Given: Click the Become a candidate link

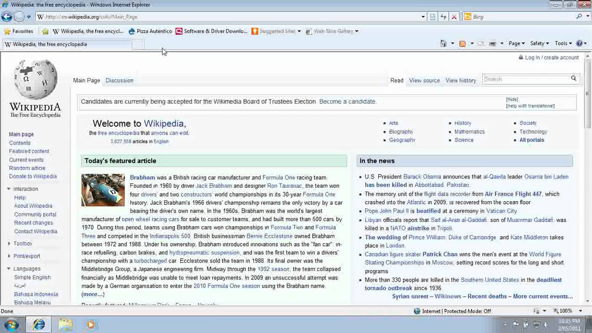Looking at the screenshot, I should point(347,101).
